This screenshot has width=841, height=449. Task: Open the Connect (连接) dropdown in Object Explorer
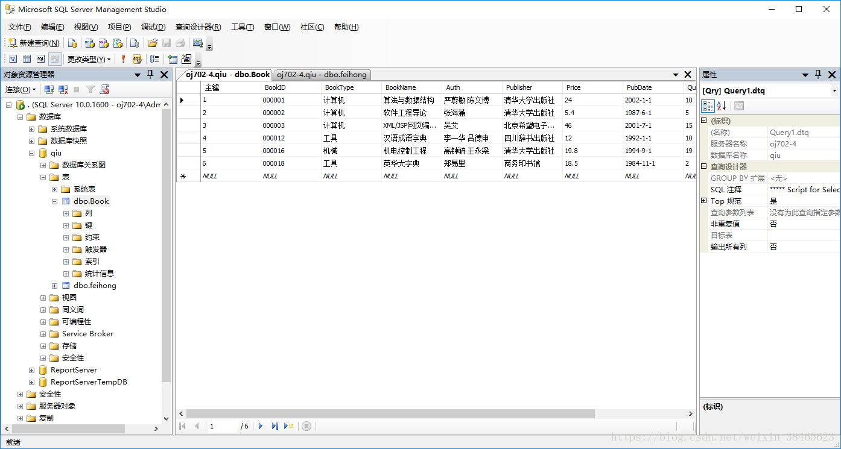click(x=21, y=89)
